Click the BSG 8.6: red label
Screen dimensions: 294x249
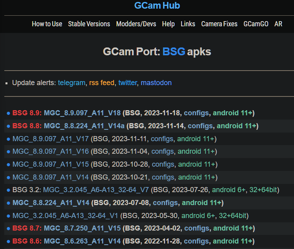pyautogui.click(x=27, y=241)
